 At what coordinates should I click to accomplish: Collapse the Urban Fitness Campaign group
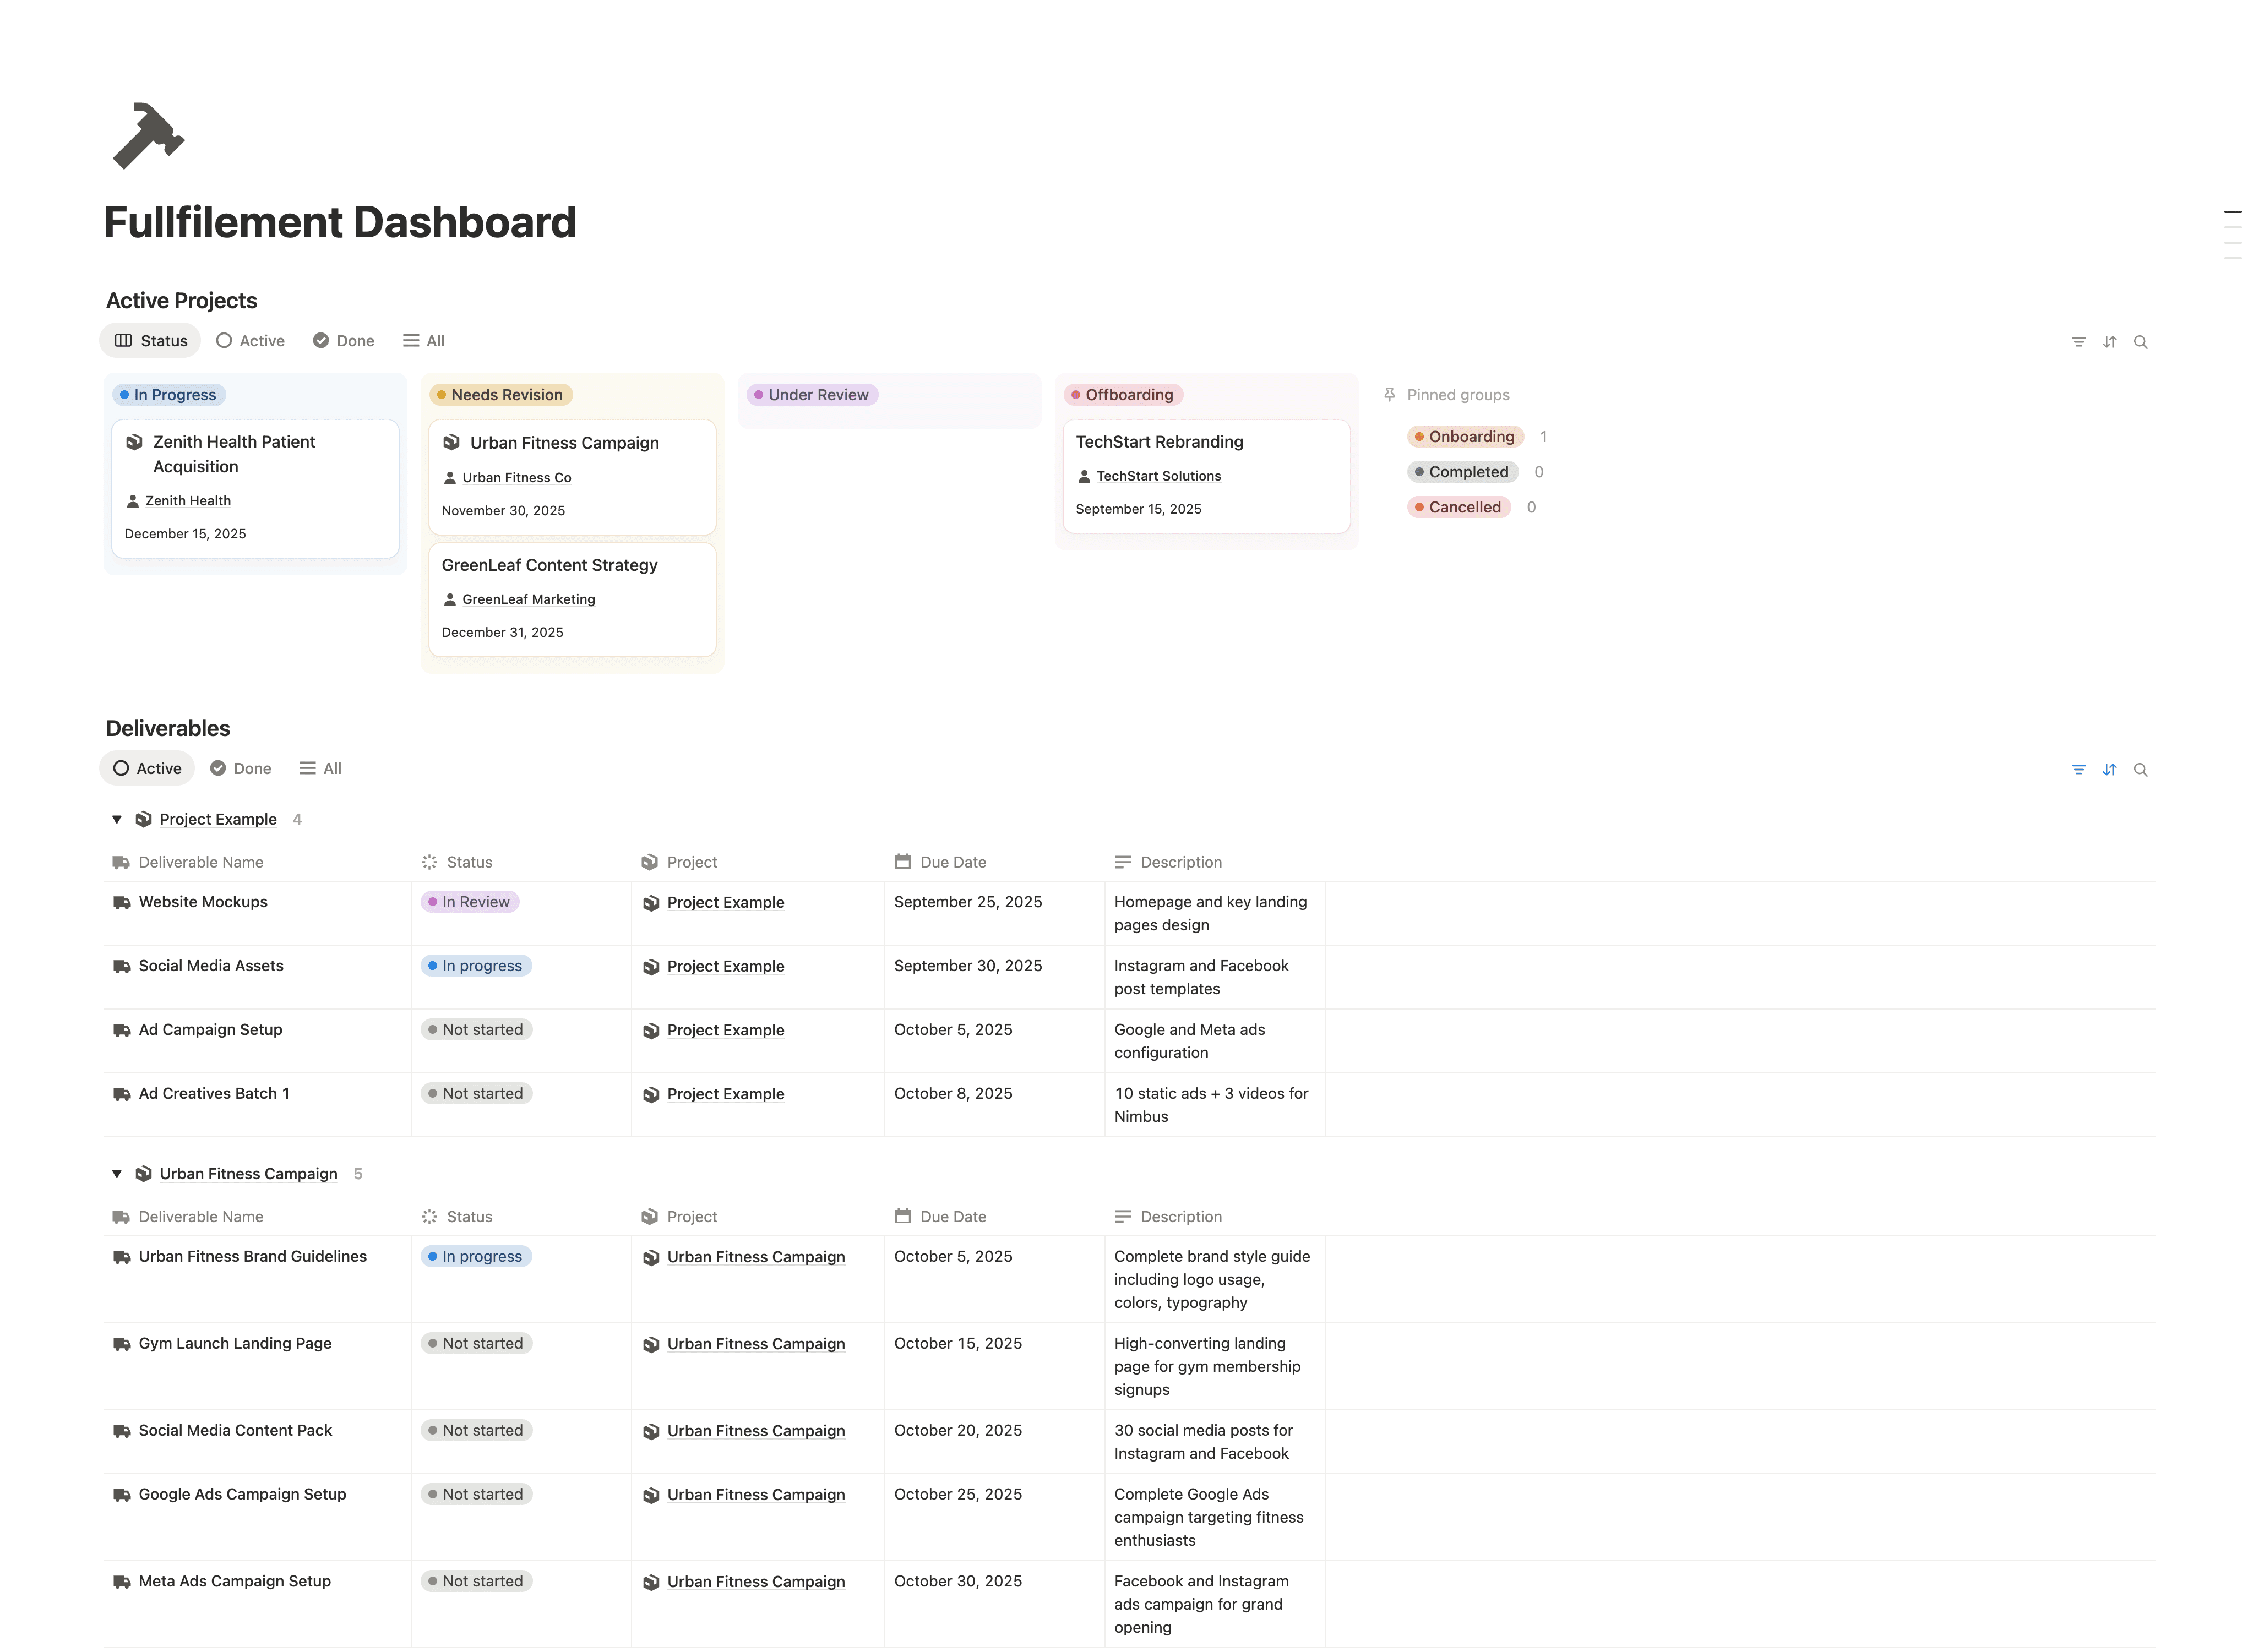click(x=117, y=1174)
